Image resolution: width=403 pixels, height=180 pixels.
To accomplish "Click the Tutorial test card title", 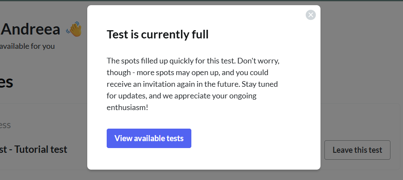I will [x=33, y=149].
